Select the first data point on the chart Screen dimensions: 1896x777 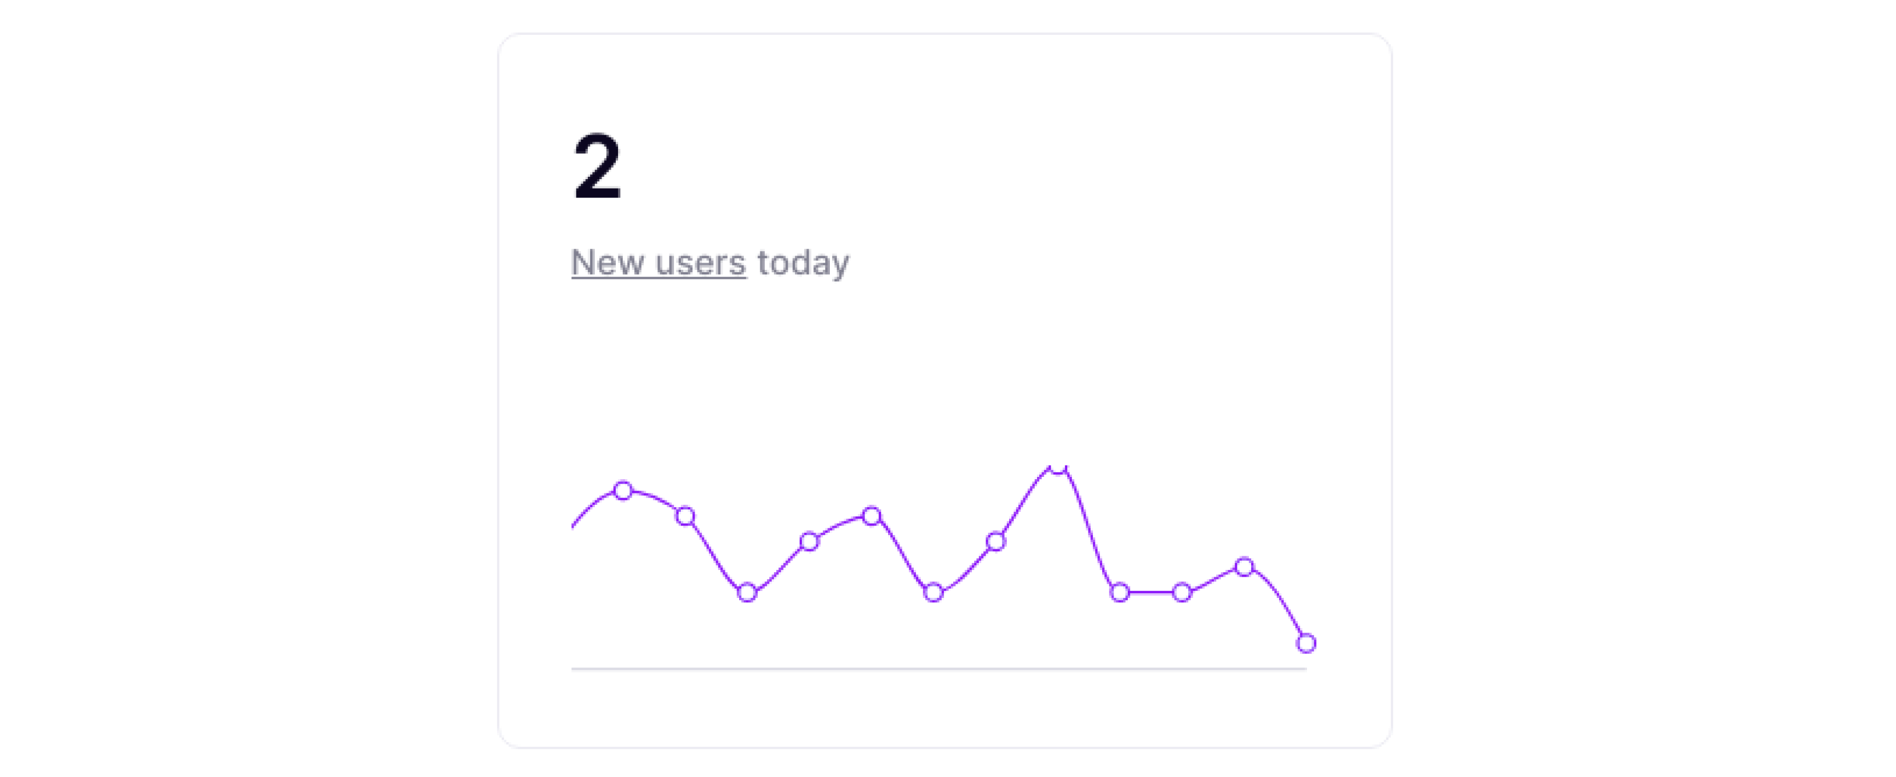click(x=623, y=491)
